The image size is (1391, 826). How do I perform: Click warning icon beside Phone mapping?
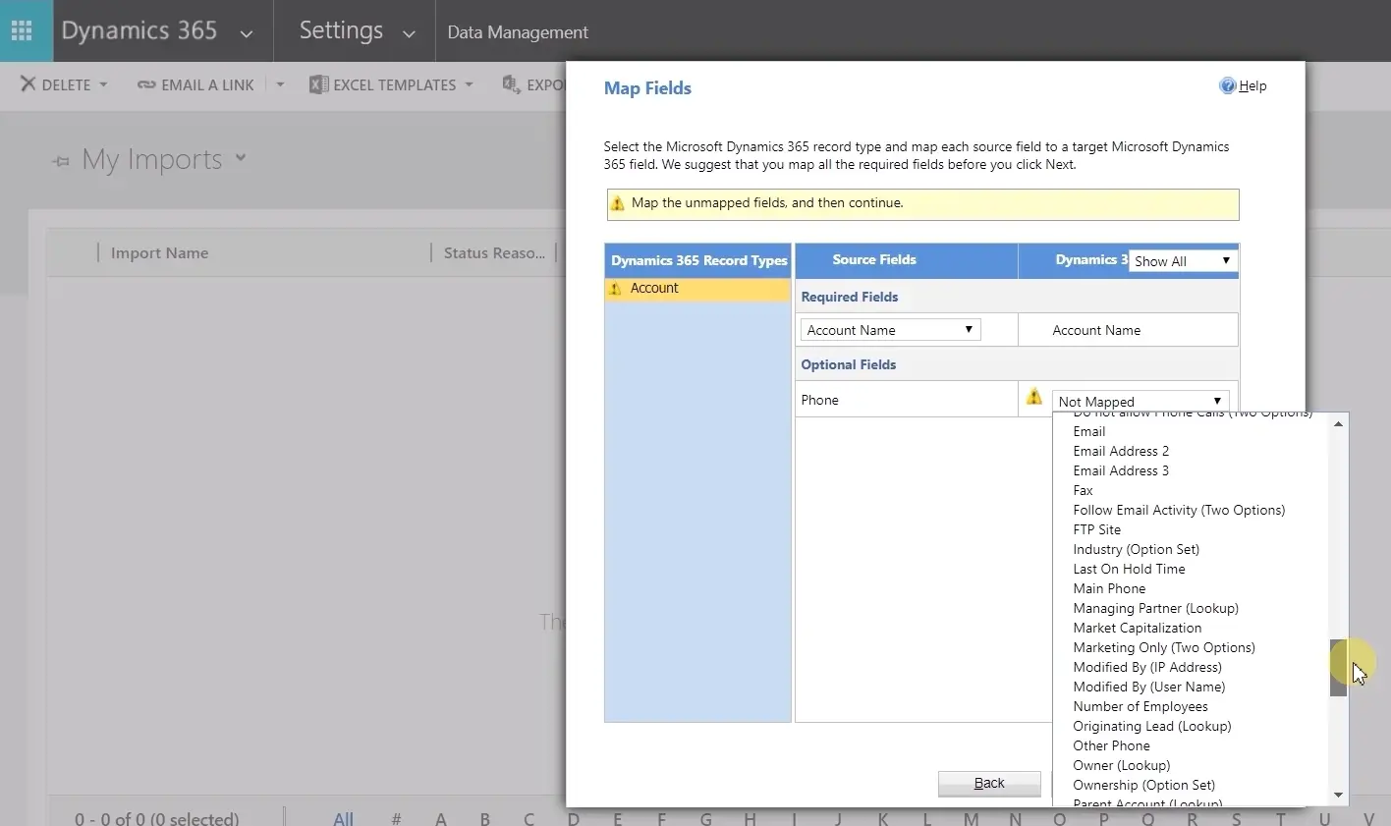coord(1033,397)
